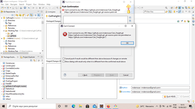Click the Amend previous commit icon
This screenshot has height=109, width=195.
click(178, 21)
